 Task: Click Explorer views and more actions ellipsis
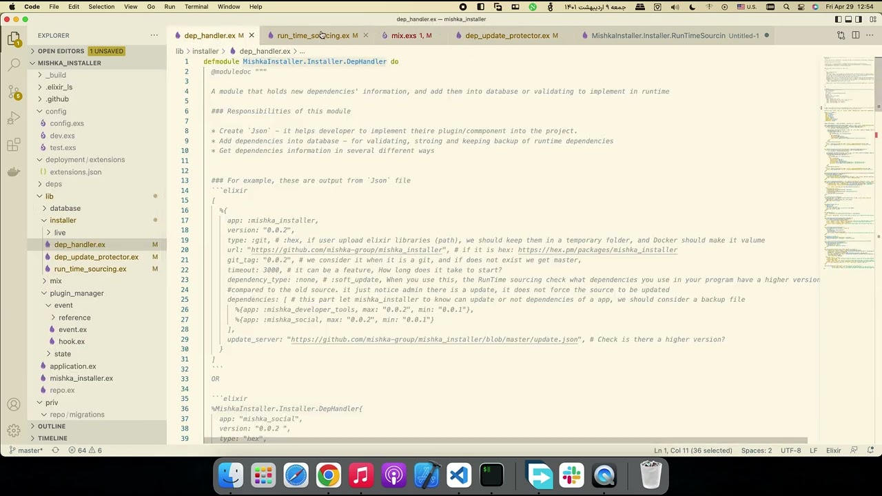[154, 35]
